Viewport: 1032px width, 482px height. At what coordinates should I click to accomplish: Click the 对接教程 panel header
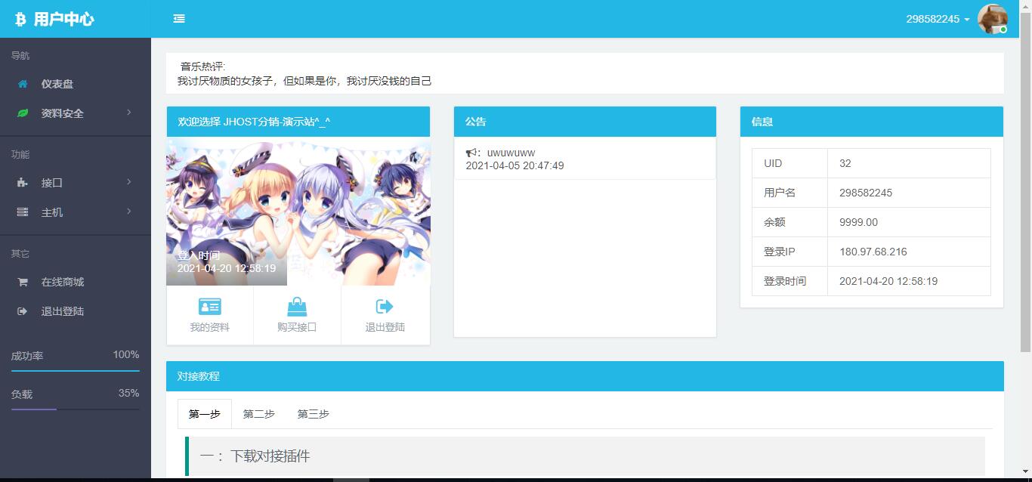585,376
